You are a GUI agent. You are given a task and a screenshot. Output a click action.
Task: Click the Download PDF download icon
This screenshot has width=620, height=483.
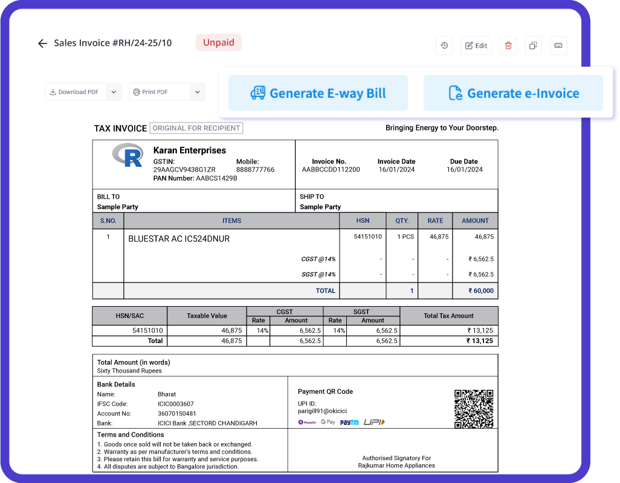54,92
